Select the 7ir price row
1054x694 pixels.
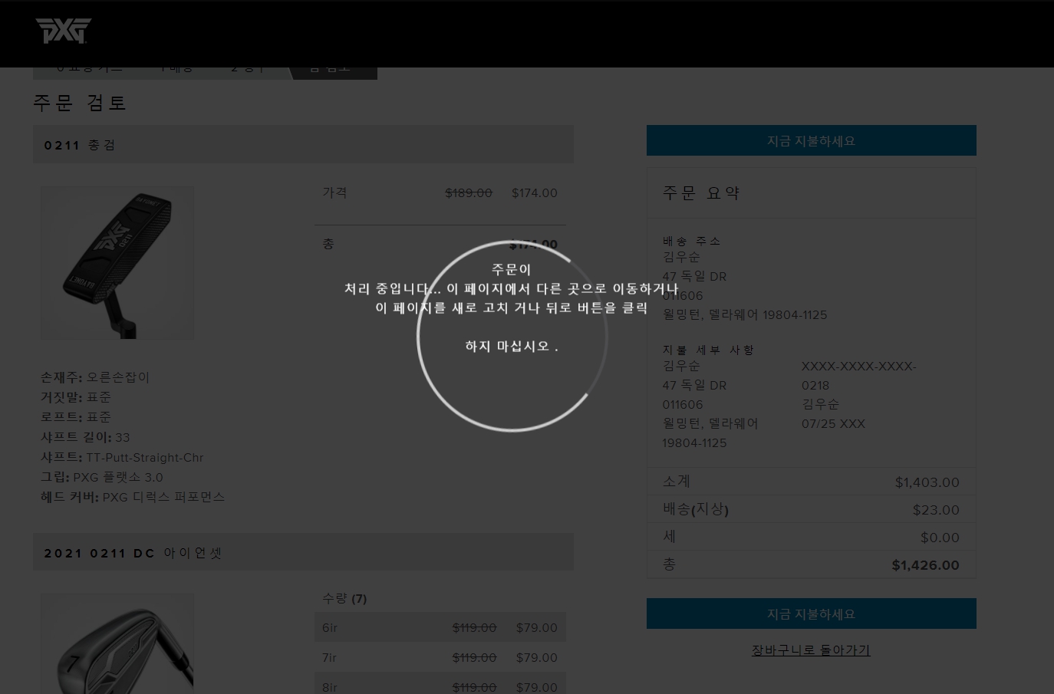point(440,657)
